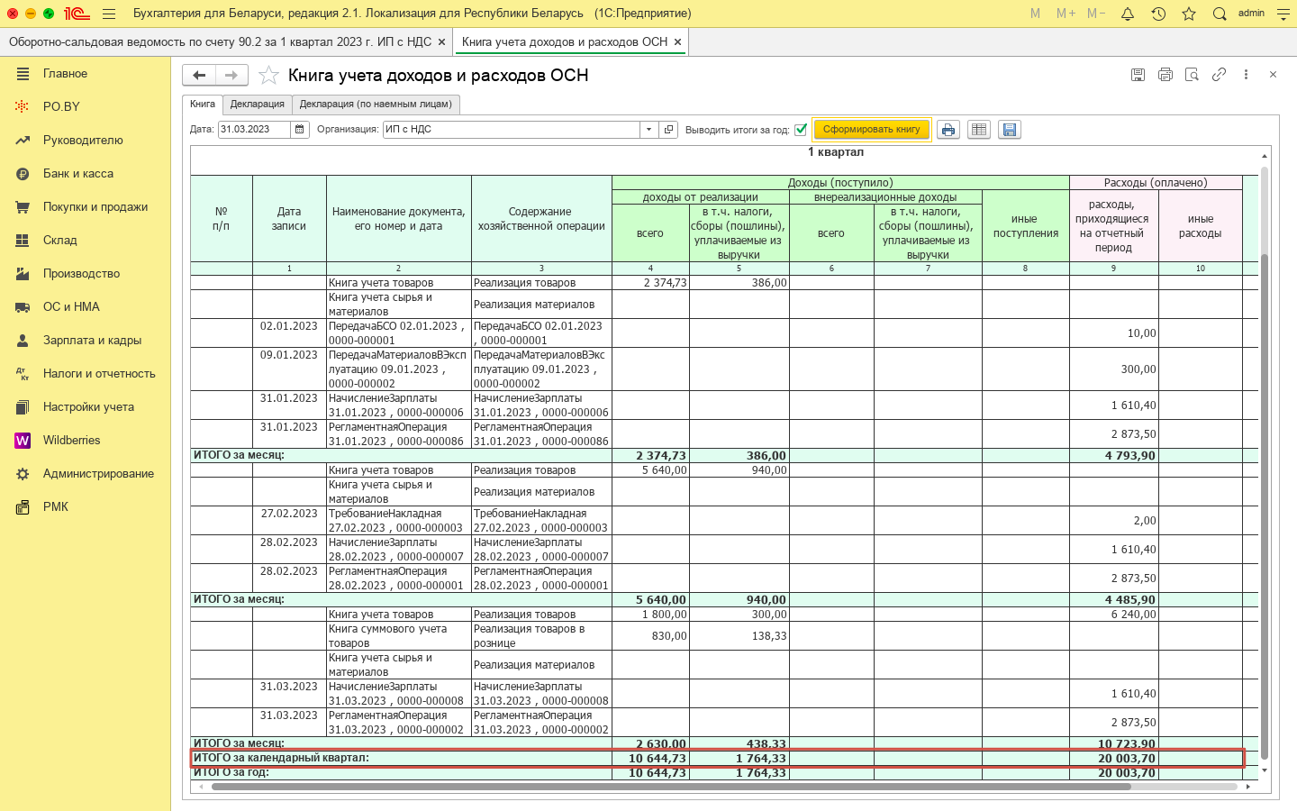Open Декларация (по наемным лицам) tab
The image size is (1297, 811).
[376, 105]
